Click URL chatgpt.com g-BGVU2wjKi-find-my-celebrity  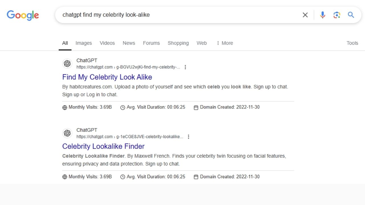(128, 67)
